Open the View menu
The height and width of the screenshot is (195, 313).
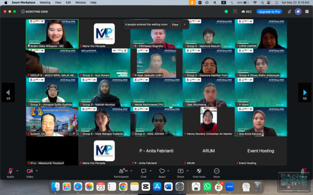58,2
